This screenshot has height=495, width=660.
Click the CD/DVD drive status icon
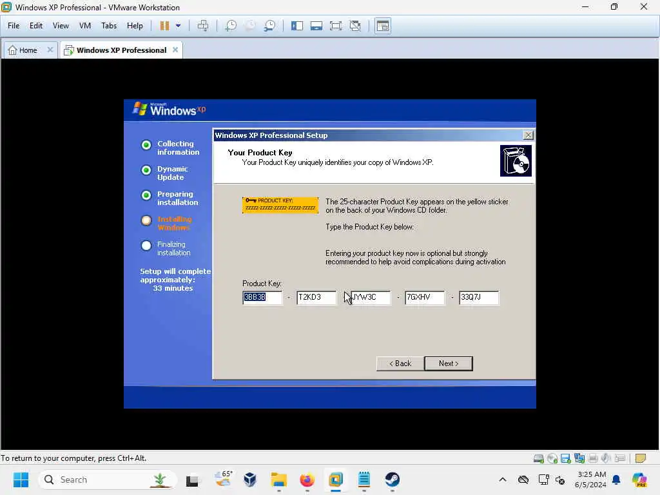pos(552,458)
